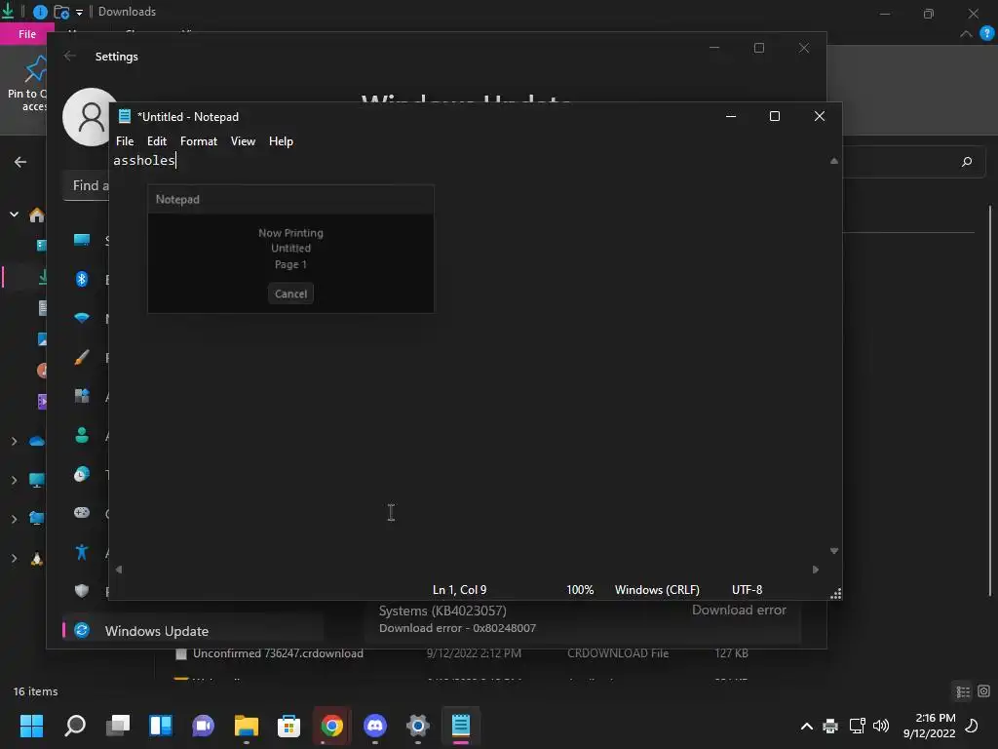This screenshot has height=749, width=998.
Task: Click Notepad scroll right arrow
Action: pos(816,570)
